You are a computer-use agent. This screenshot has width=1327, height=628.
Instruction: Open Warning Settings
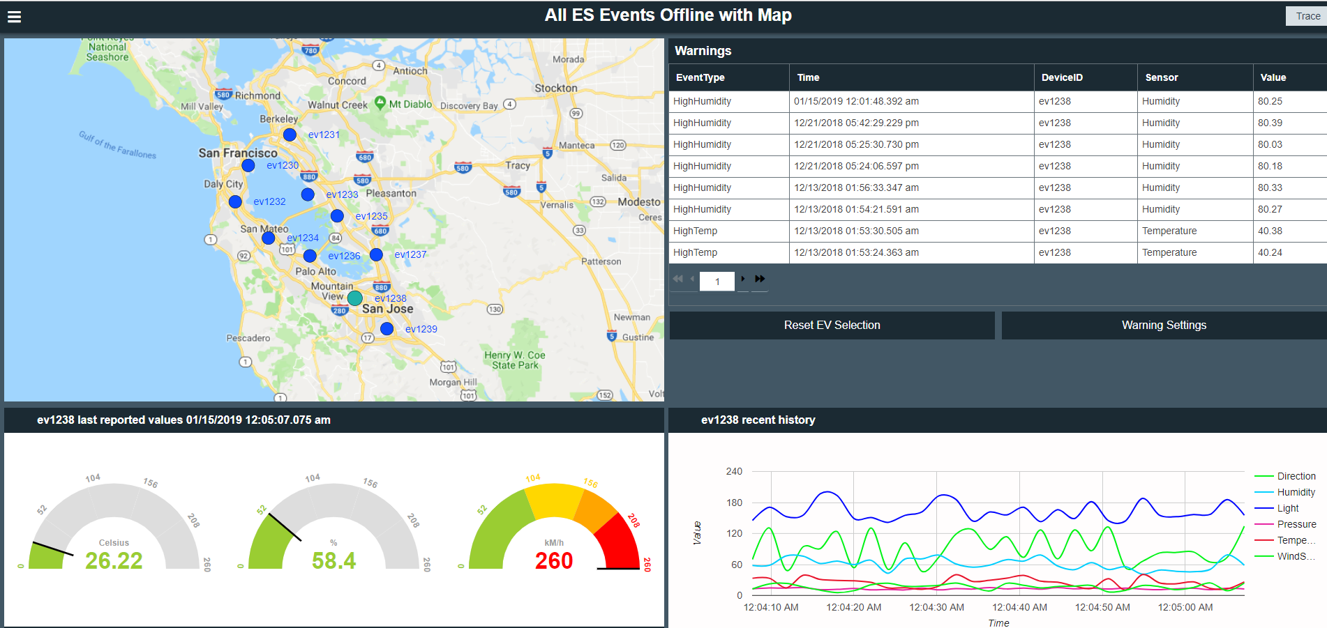pos(1163,326)
